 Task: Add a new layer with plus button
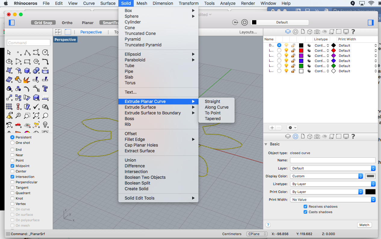coord(272,128)
